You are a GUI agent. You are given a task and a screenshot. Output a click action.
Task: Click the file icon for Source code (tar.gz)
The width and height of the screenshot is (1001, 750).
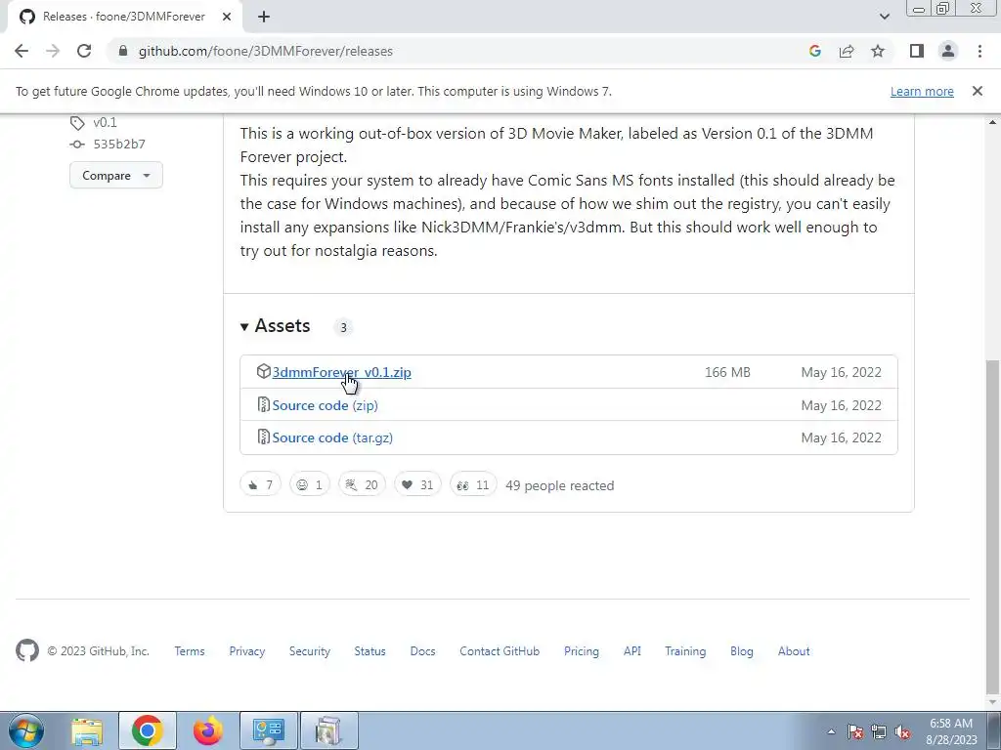pyautogui.click(x=263, y=437)
